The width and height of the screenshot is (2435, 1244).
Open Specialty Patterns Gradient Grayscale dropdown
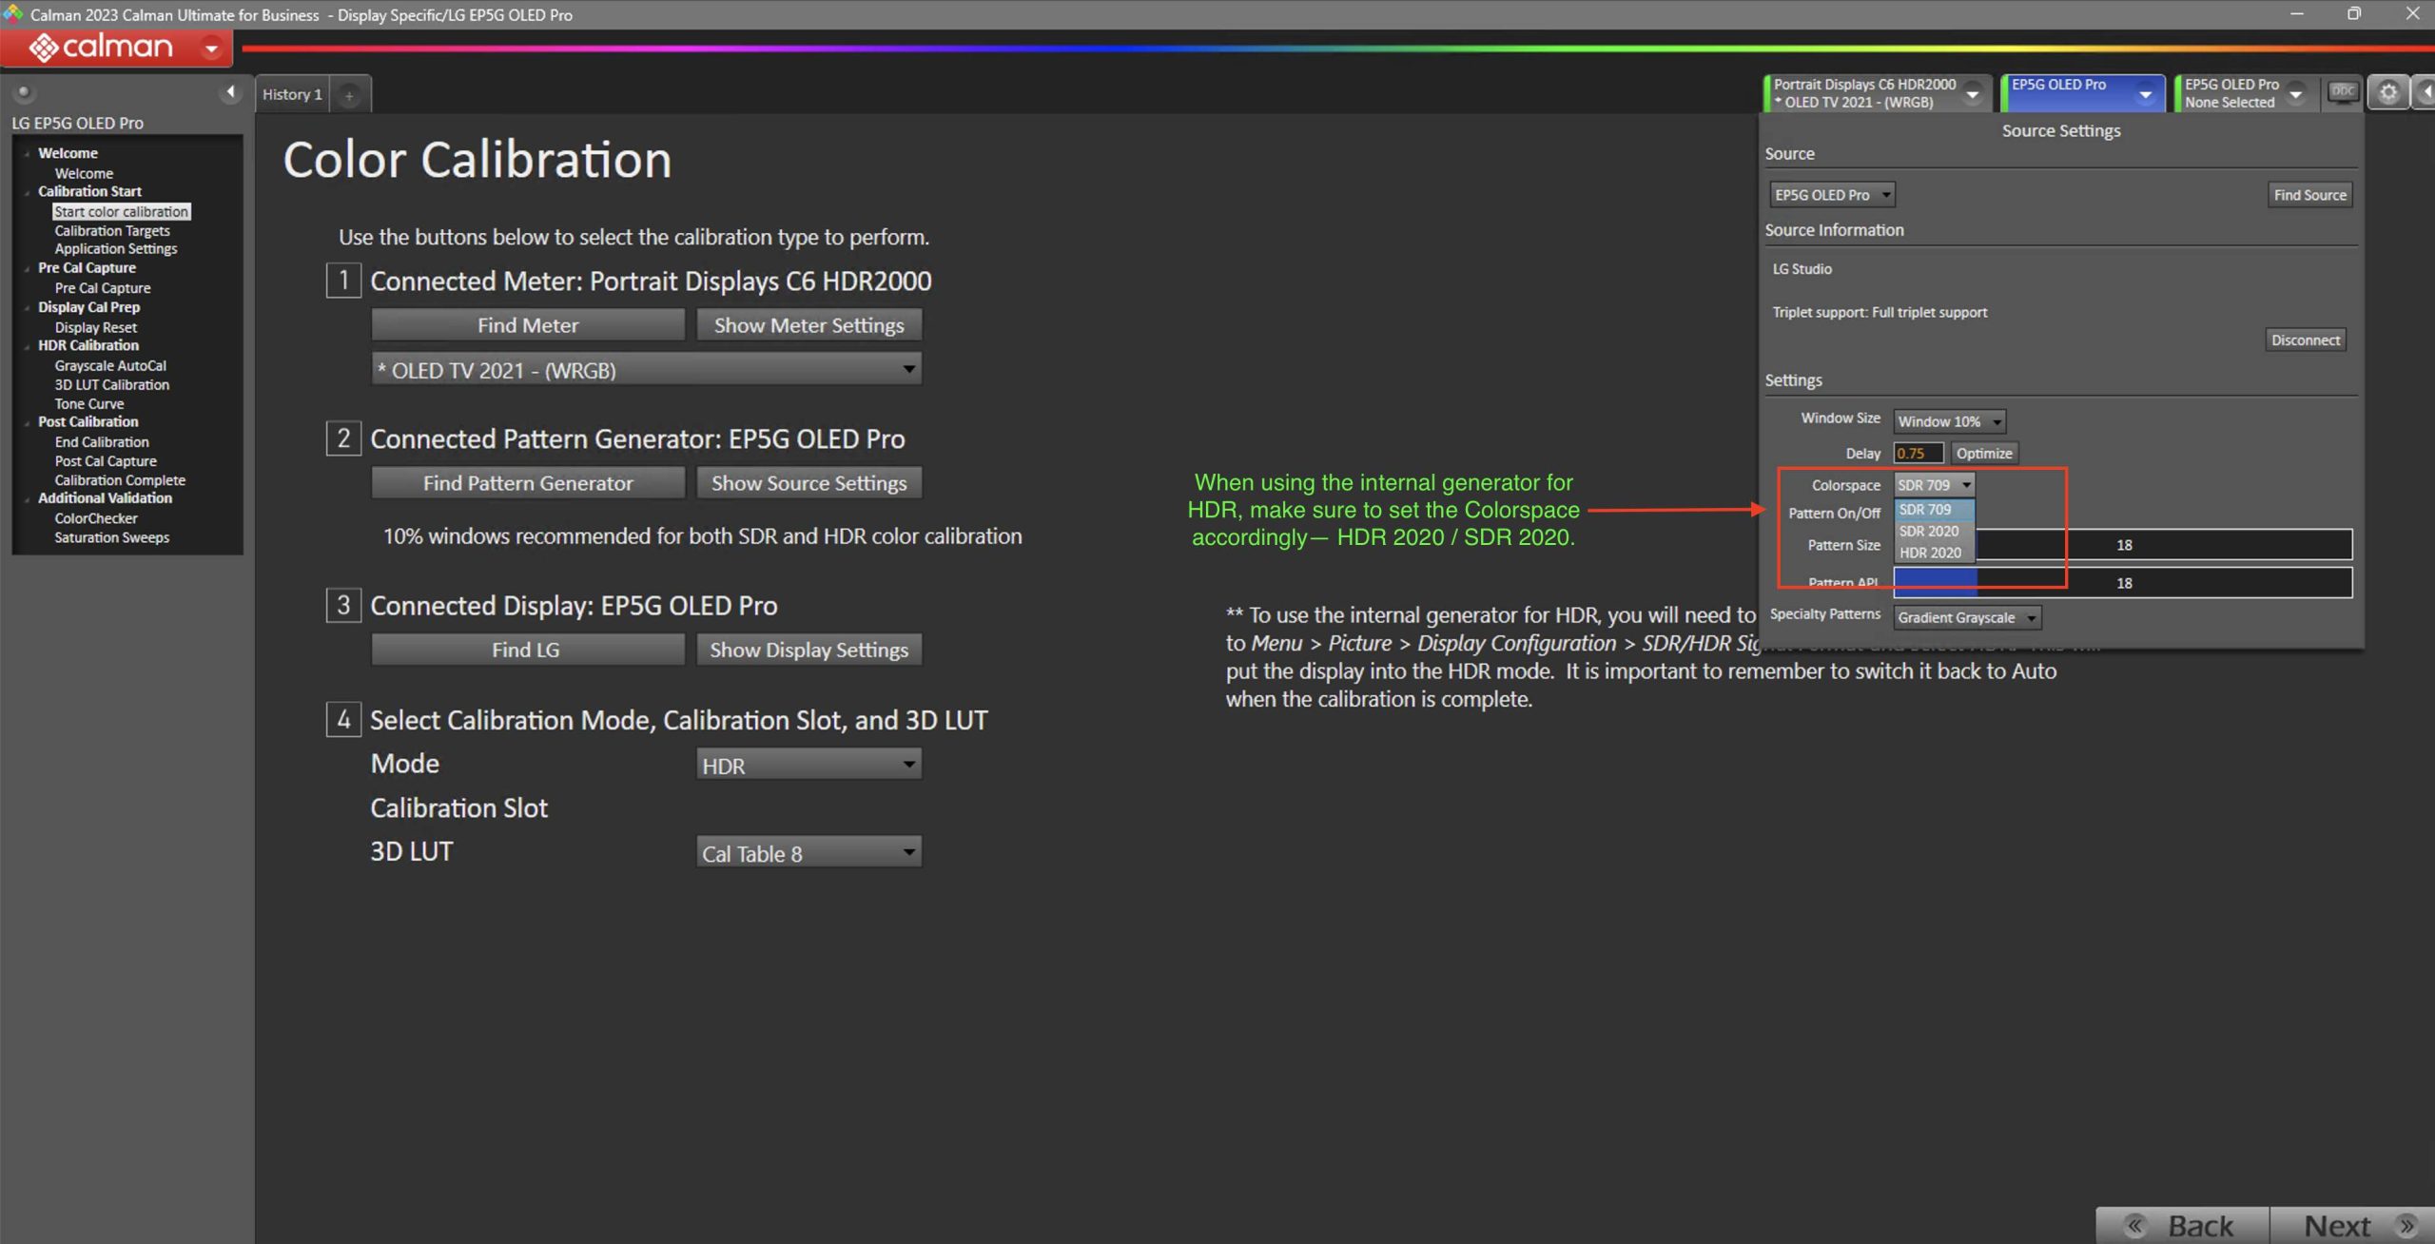1966,618
